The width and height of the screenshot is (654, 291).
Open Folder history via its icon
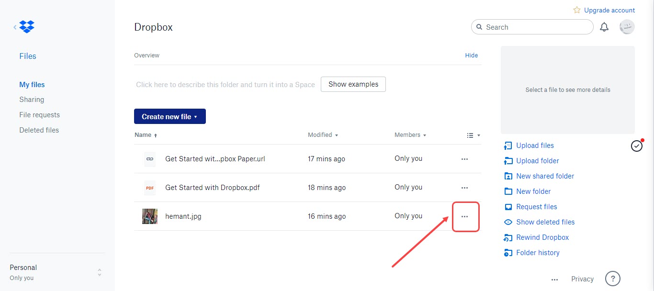508,253
